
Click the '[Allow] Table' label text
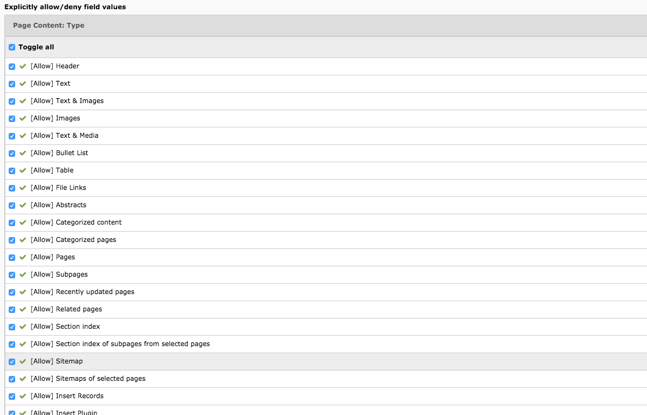pyautogui.click(x=52, y=170)
